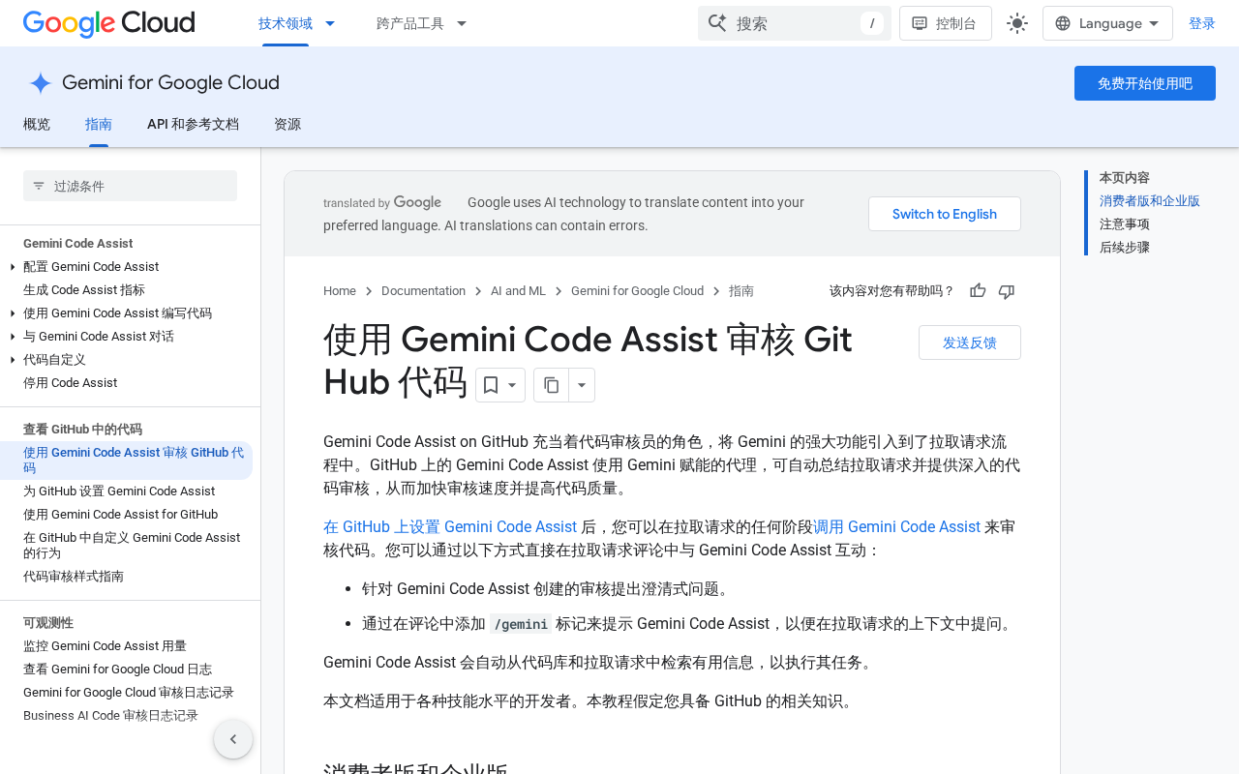The width and height of the screenshot is (1239, 774).
Task: Expand 配置 Gemini Code Assist tree item
Action: point(13,267)
